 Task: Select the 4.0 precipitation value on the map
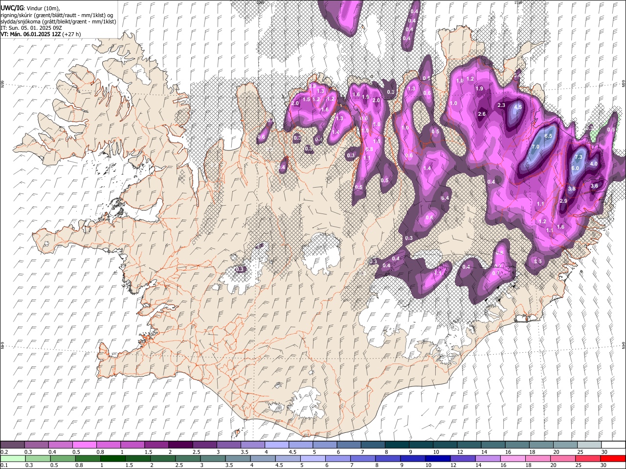594,164
